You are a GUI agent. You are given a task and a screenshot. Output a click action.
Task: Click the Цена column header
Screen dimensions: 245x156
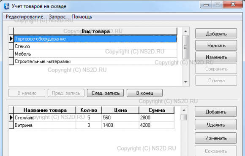[120, 110]
